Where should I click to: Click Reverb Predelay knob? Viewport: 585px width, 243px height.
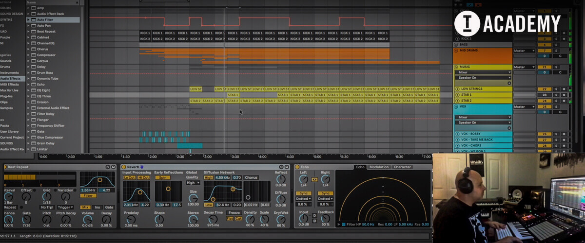pyautogui.click(x=131, y=219)
